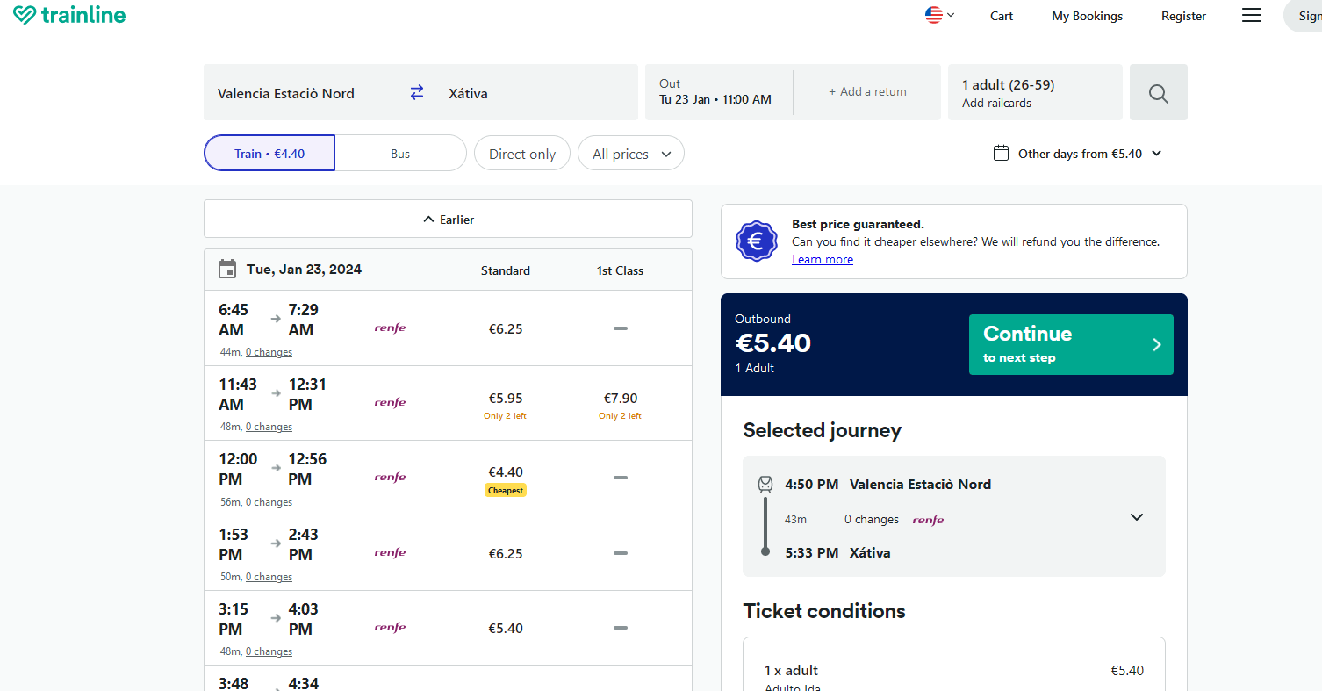
Task: Open the All prices dropdown
Action: pyautogui.click(x=630, y=153)
